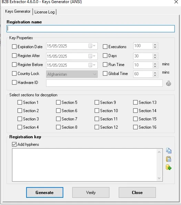
Task: Enable the Executions checkbox
Action: point(105,46)
